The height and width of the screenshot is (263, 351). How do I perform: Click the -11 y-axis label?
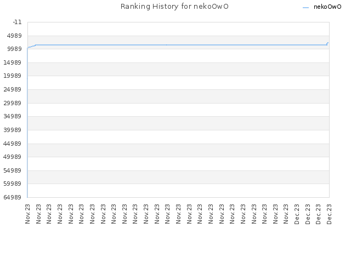point(17,22)
